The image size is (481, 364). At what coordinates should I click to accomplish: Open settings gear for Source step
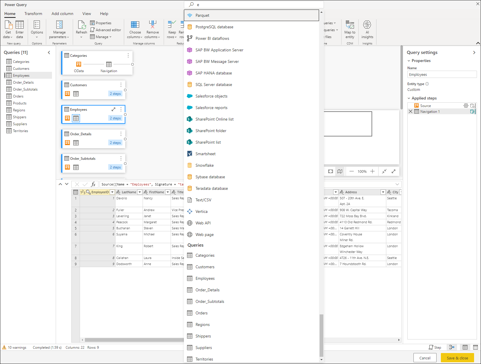[x=466, y=106]
